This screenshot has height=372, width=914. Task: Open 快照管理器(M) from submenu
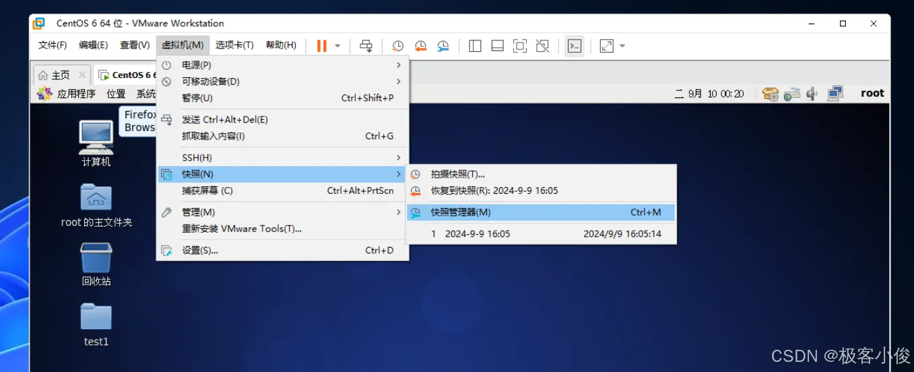point(541,212)
